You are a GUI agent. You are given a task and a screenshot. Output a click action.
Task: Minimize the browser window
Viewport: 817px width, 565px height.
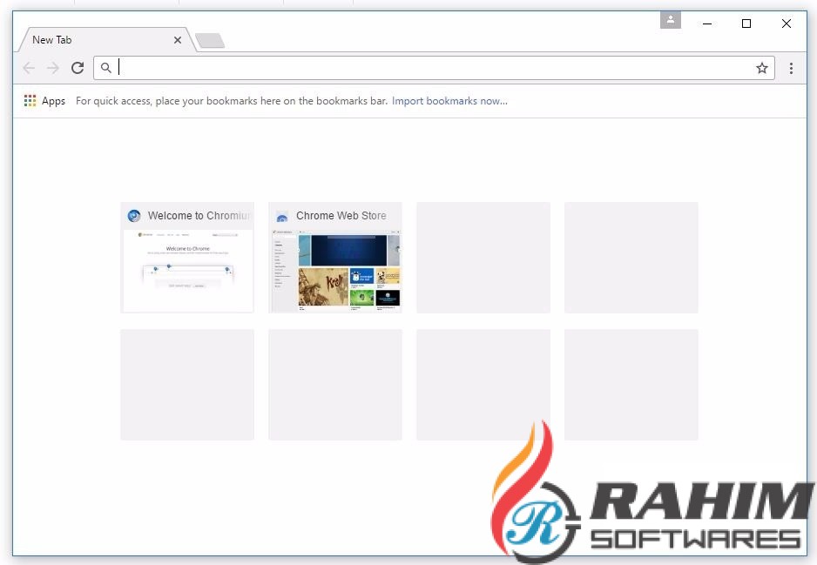coord(707,24)
